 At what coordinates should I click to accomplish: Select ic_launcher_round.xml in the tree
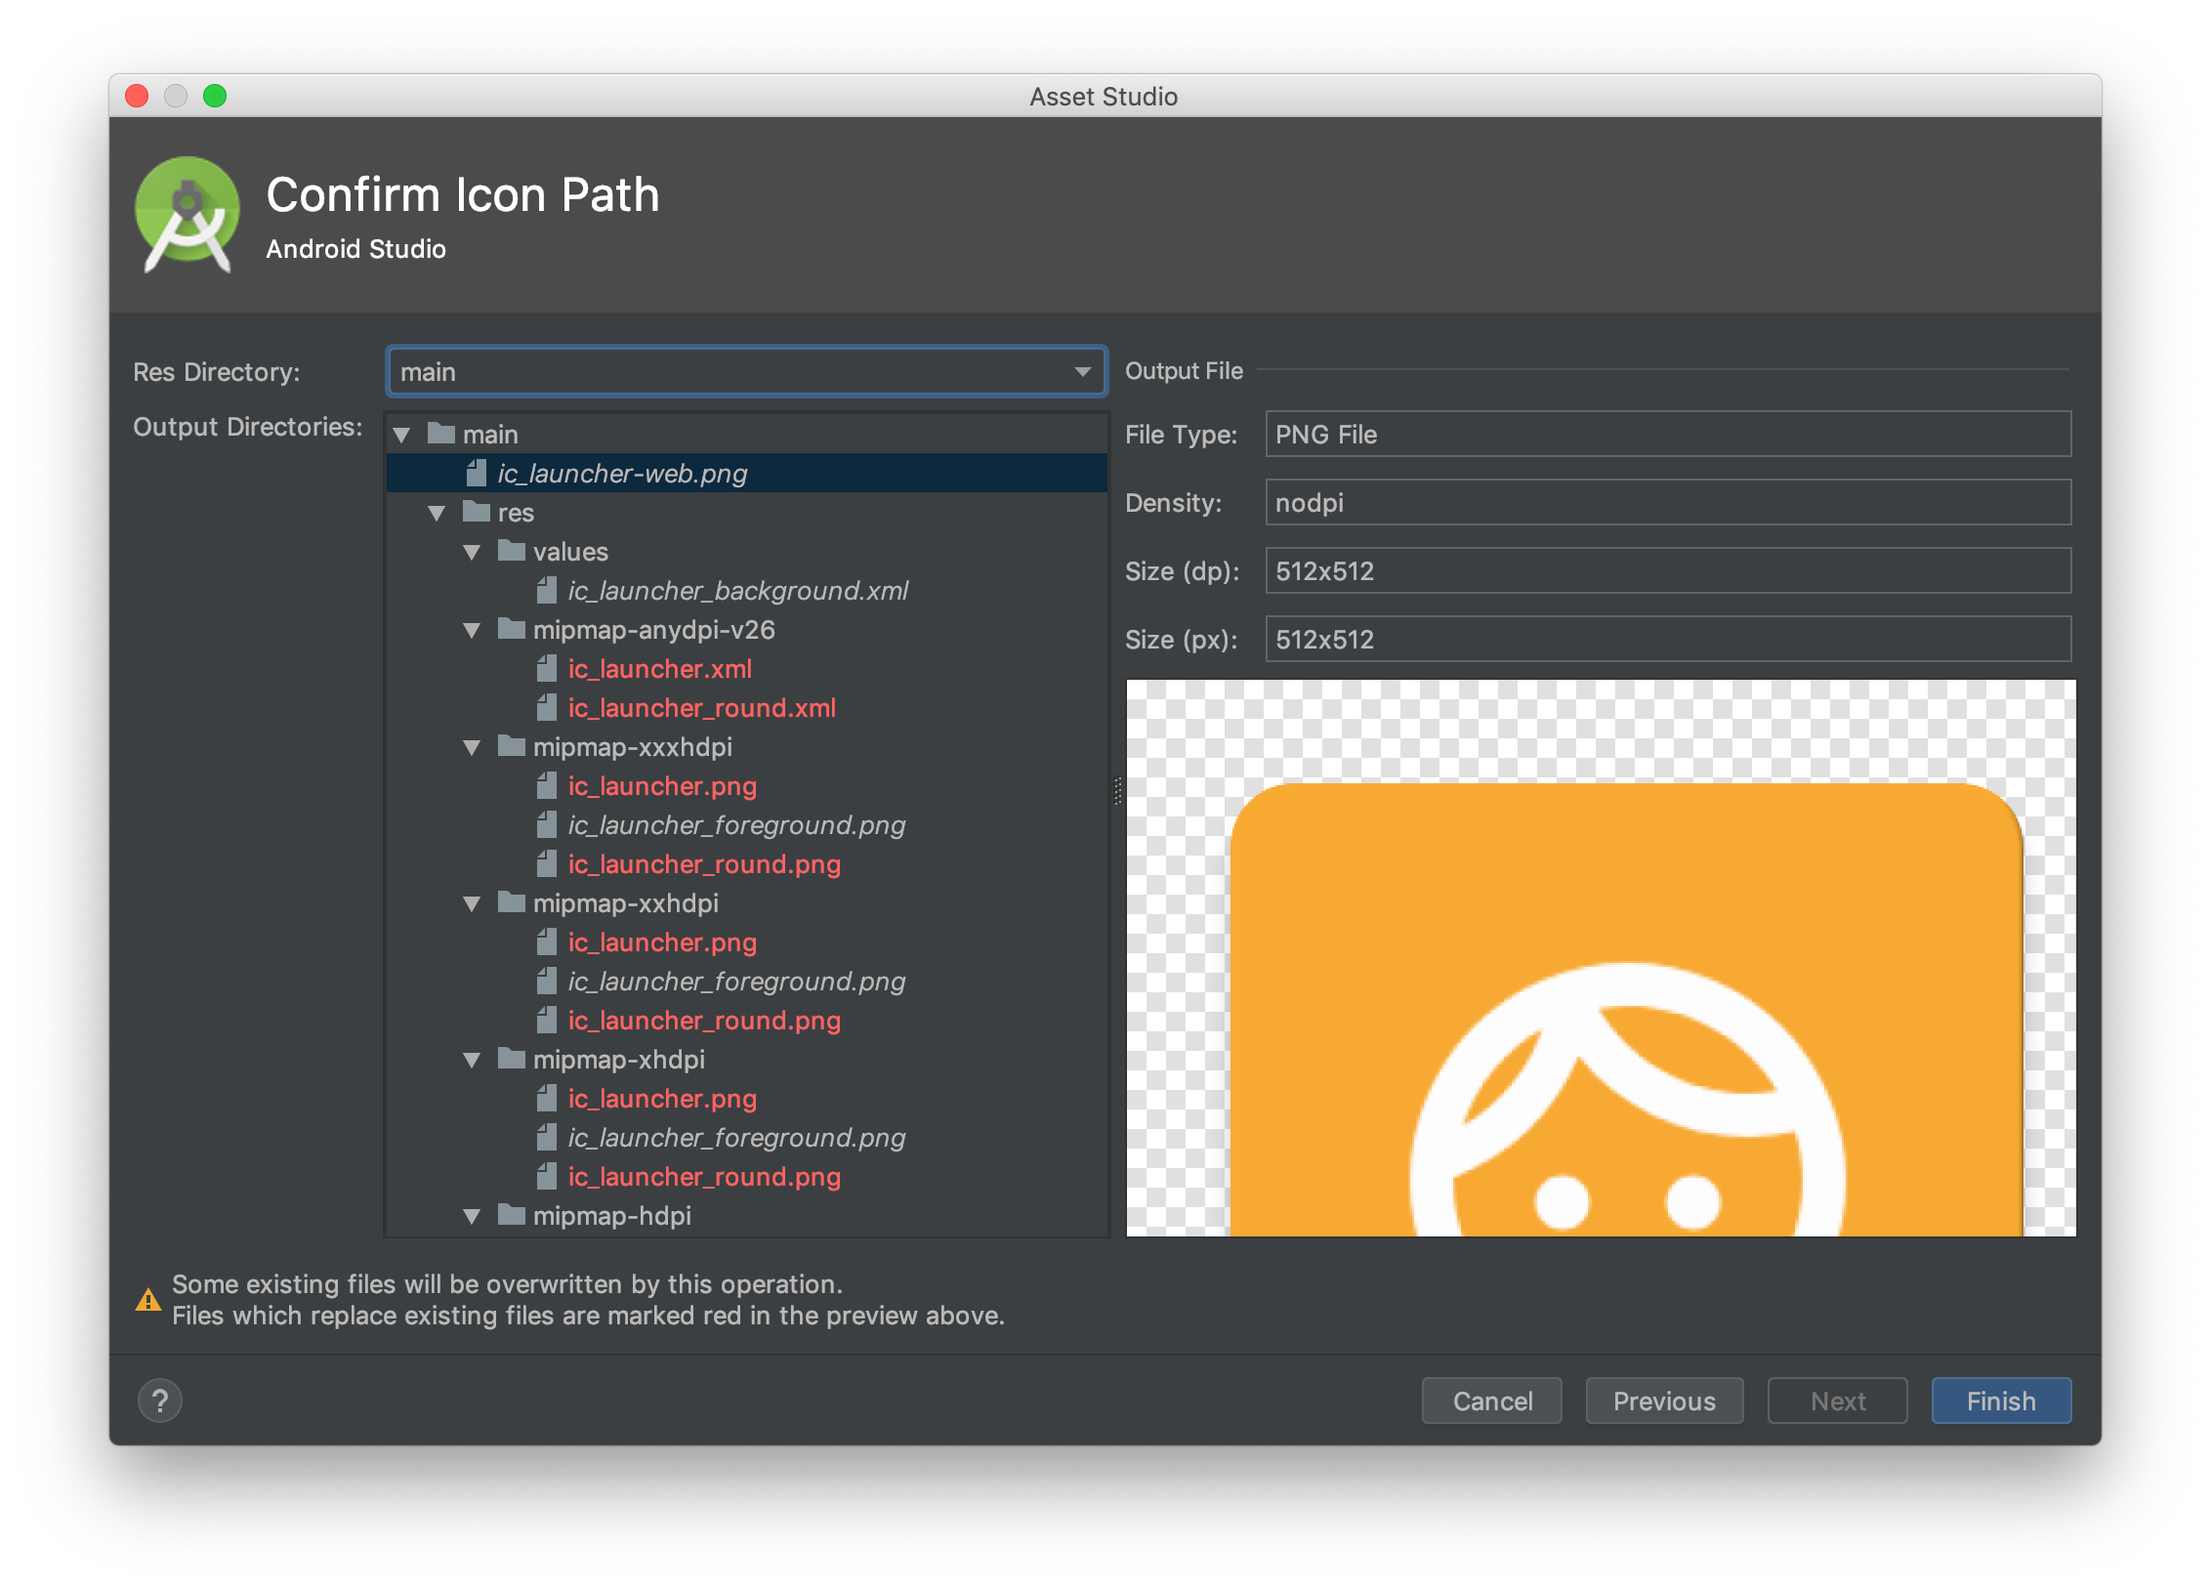point(701,708)
